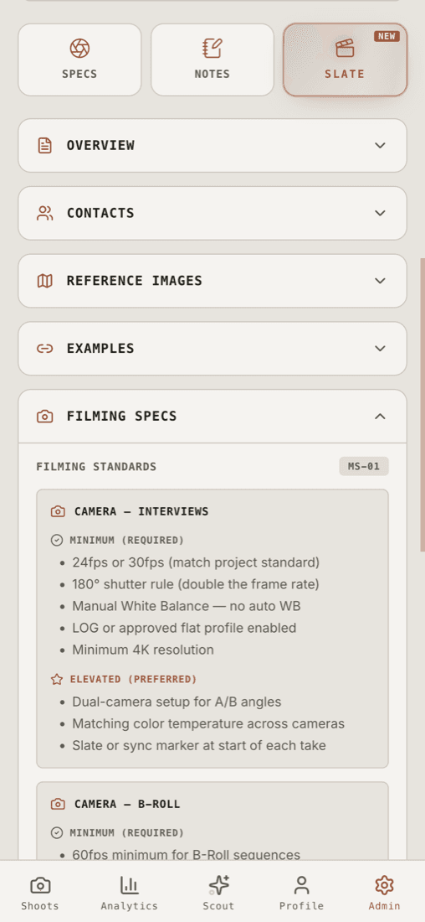Screen dimensions: 425x922
Task: Click the vertical scrollbar on right edge
Action: coord(422,405)
